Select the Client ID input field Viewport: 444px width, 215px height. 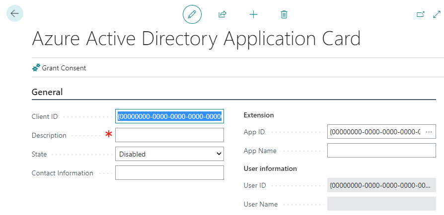(x=169, y=116)
